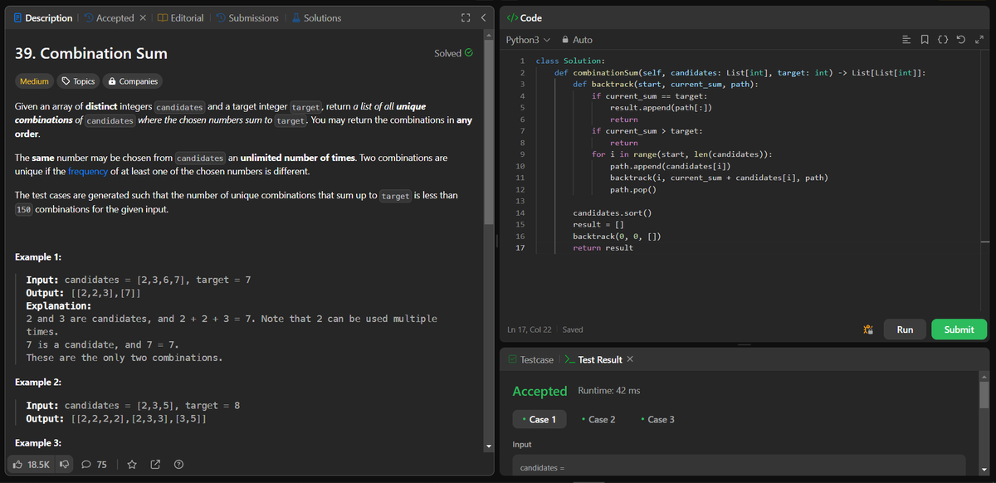Click the thumbs down dislike icon
The height and width of the screenshot is (483, 996).
tap(63, 465)
